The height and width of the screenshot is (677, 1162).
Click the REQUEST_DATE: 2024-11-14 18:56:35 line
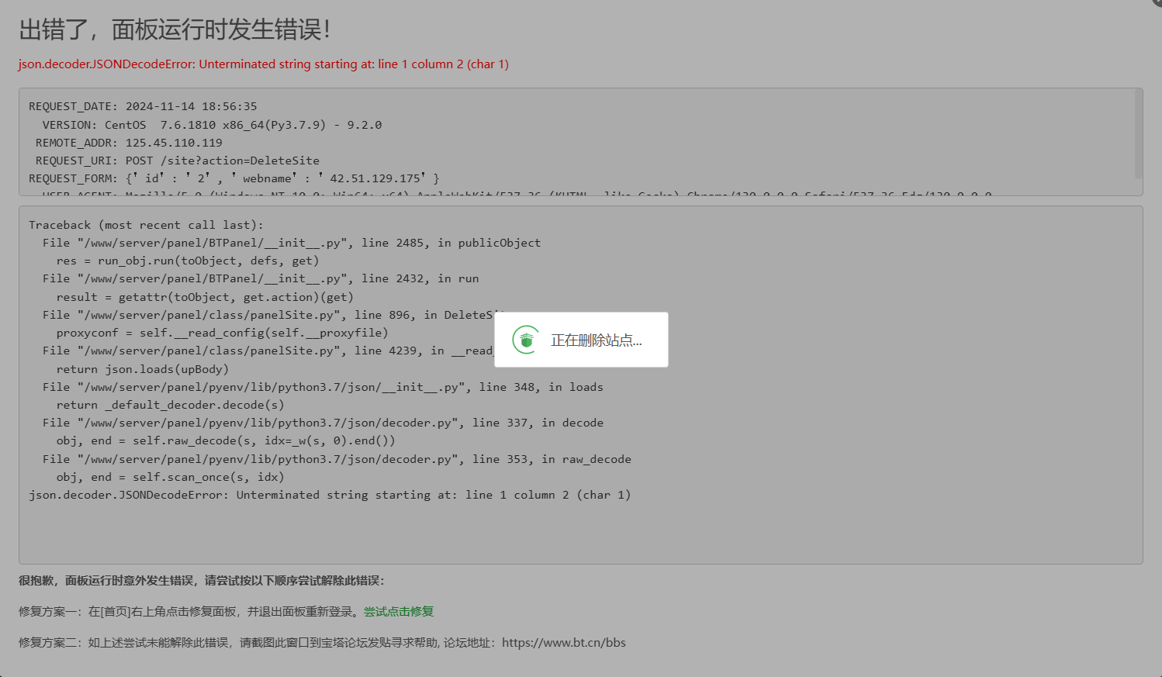click(x=143, y=106)
